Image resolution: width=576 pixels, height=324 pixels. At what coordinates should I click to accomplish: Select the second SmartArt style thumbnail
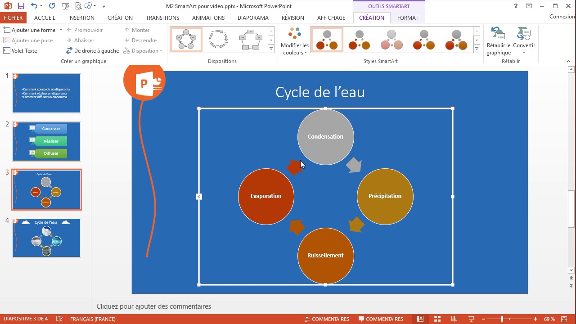click(359, 40)
